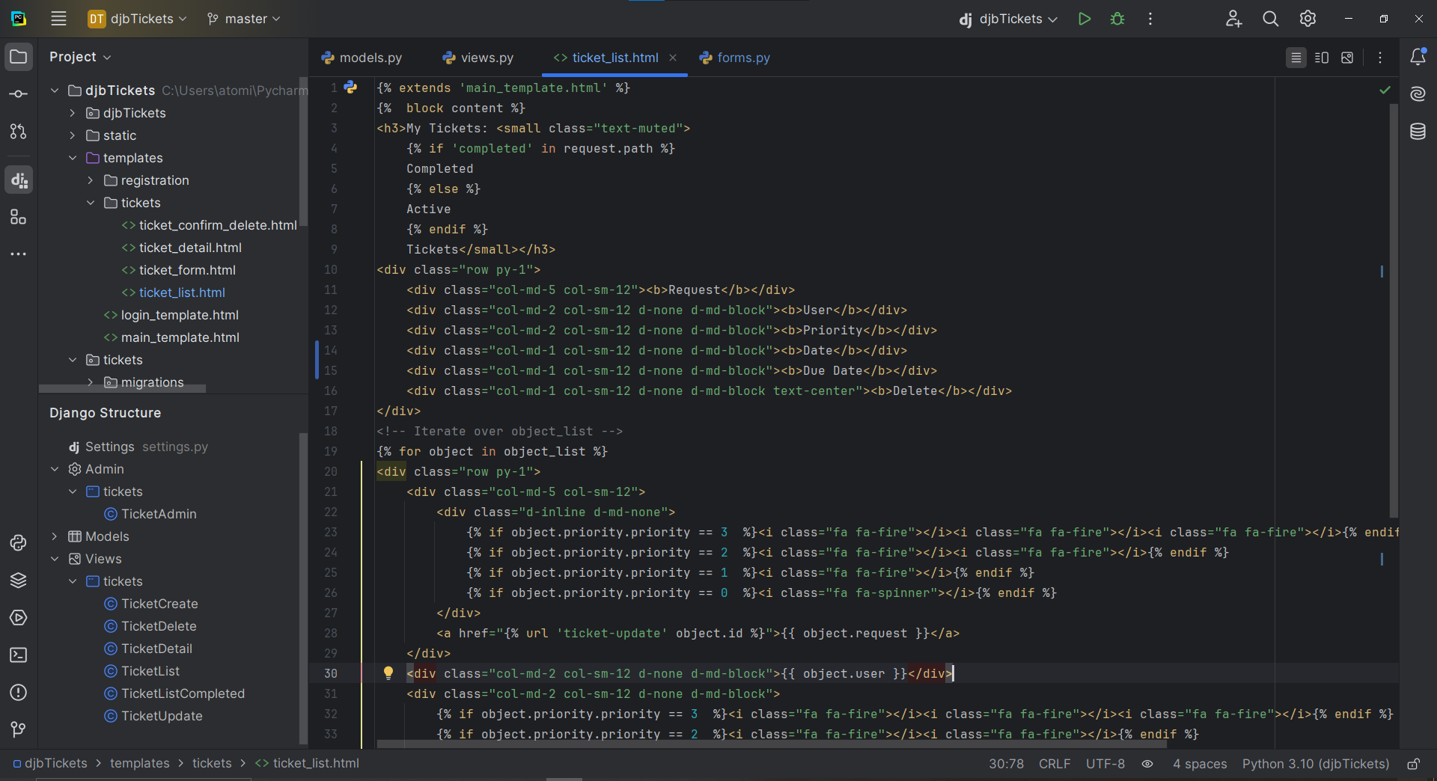Collapse the Views node

pos(55,559)
